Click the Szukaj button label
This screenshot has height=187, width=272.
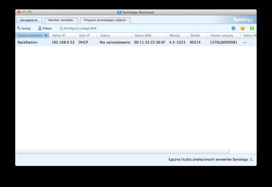(26, 28)
